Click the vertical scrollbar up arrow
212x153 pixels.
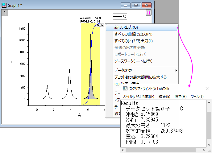tap(209, 103)
